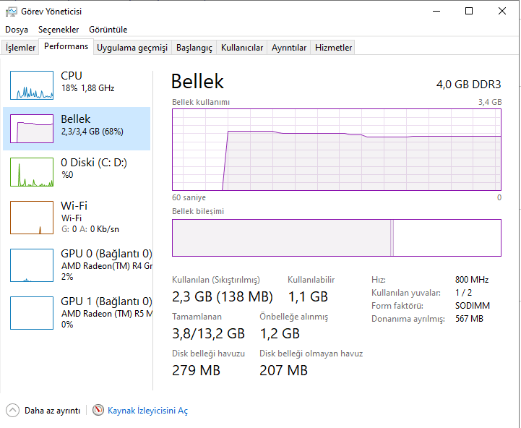
Task: Open the Kullanıcılar tab
Action: [x=242, y=48]
